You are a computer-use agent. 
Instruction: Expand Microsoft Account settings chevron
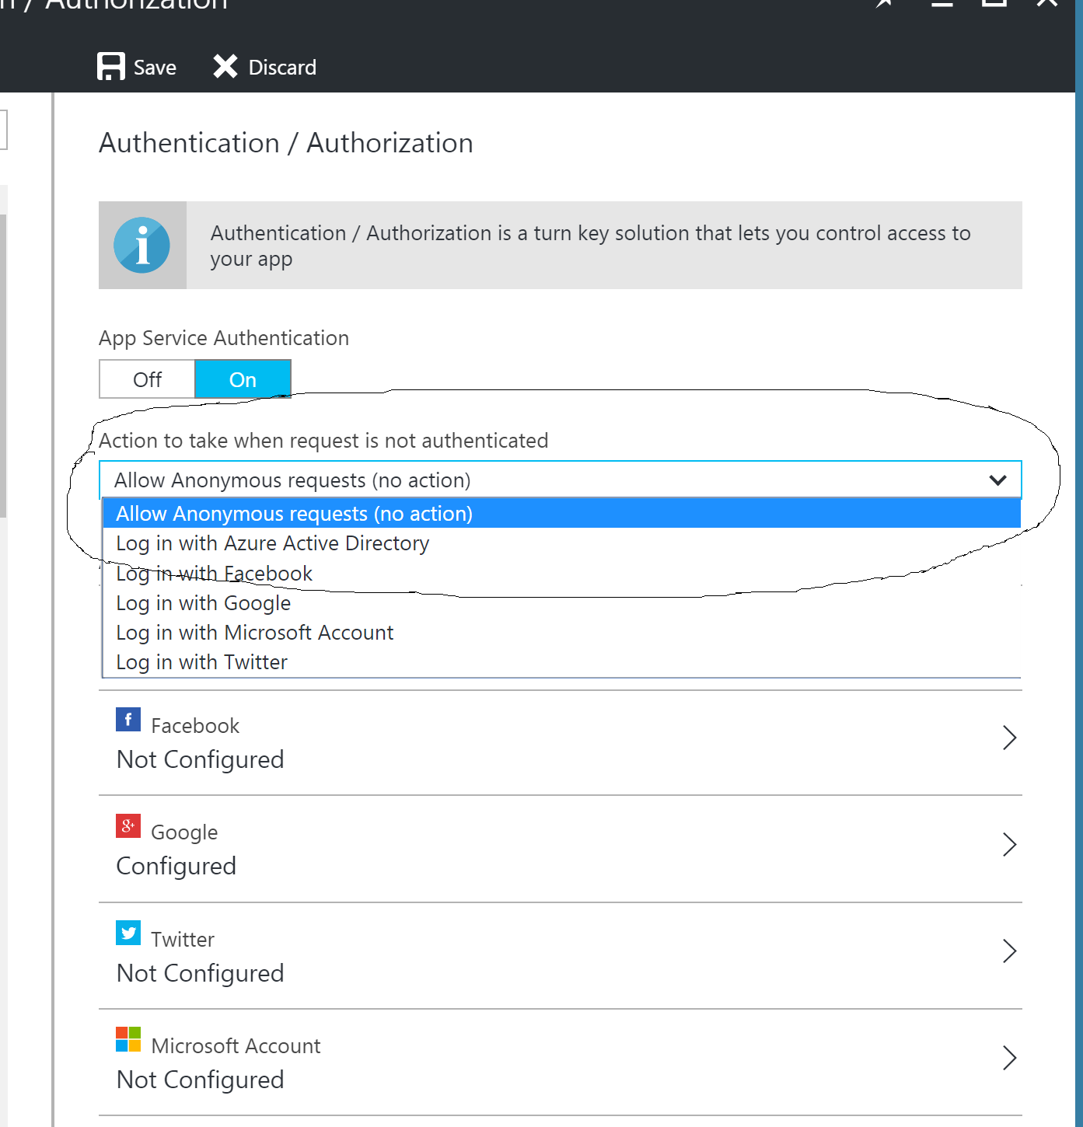point(1009,1058)
